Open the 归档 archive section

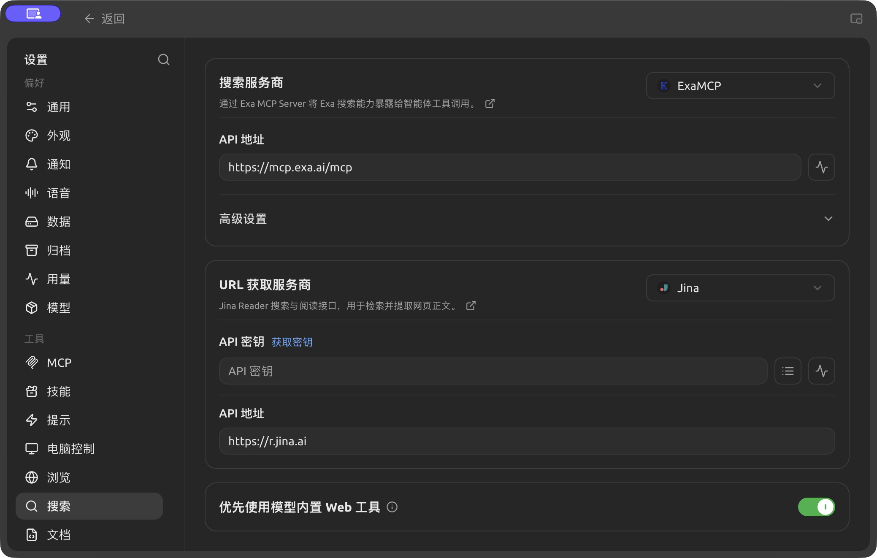[x=89, y=250]
